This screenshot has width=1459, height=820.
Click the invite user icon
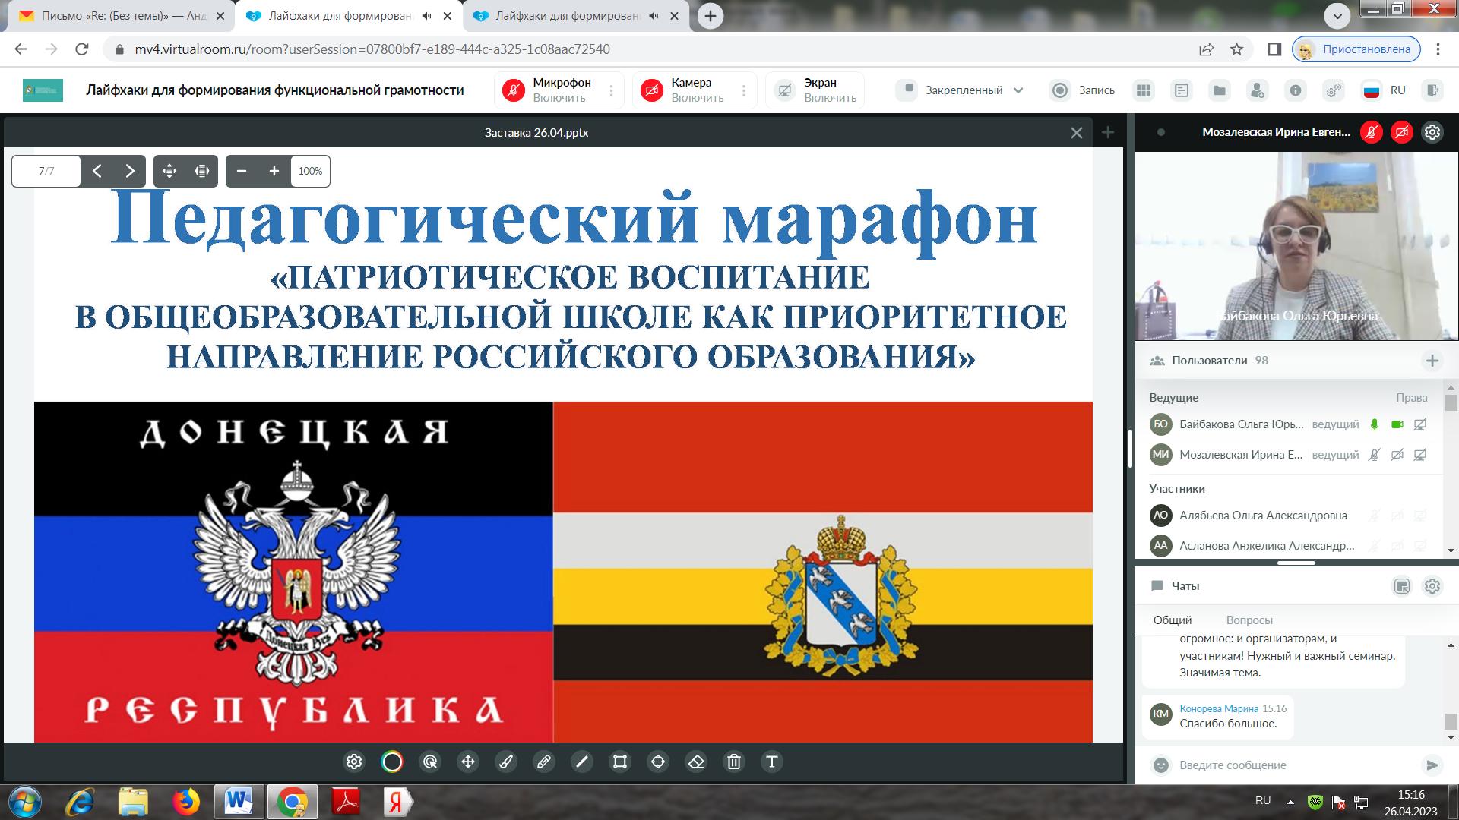point(1258,90)
